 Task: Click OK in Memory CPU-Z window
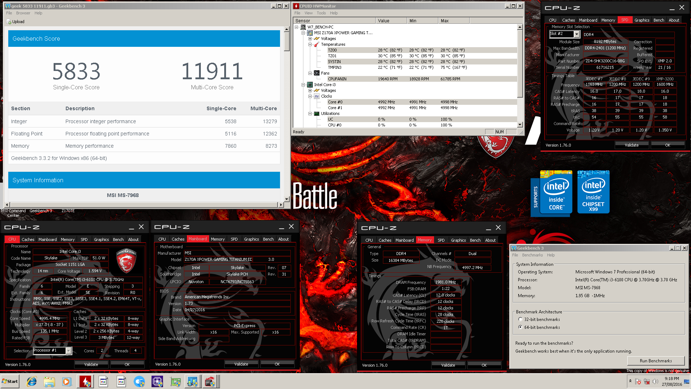[484, 365]
